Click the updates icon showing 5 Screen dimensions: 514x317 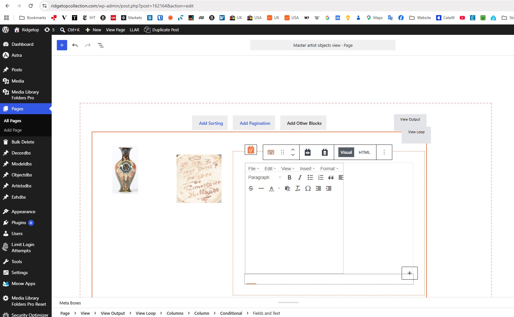(x=49, y=30)
